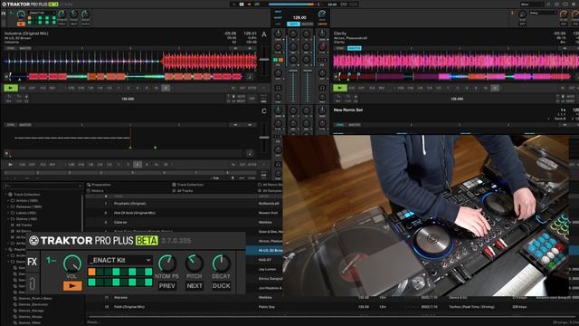The image size is (579, 326).
Task: Click the dry/wet knob on right FX unit
Action: click(522, 14)
